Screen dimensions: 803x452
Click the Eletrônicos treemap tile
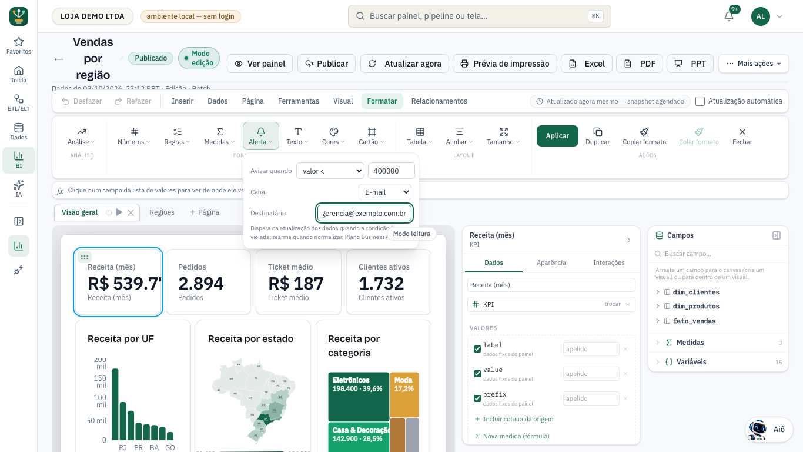point(359,396)
